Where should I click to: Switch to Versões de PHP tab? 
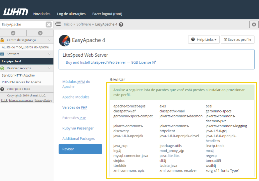point(75,107)
